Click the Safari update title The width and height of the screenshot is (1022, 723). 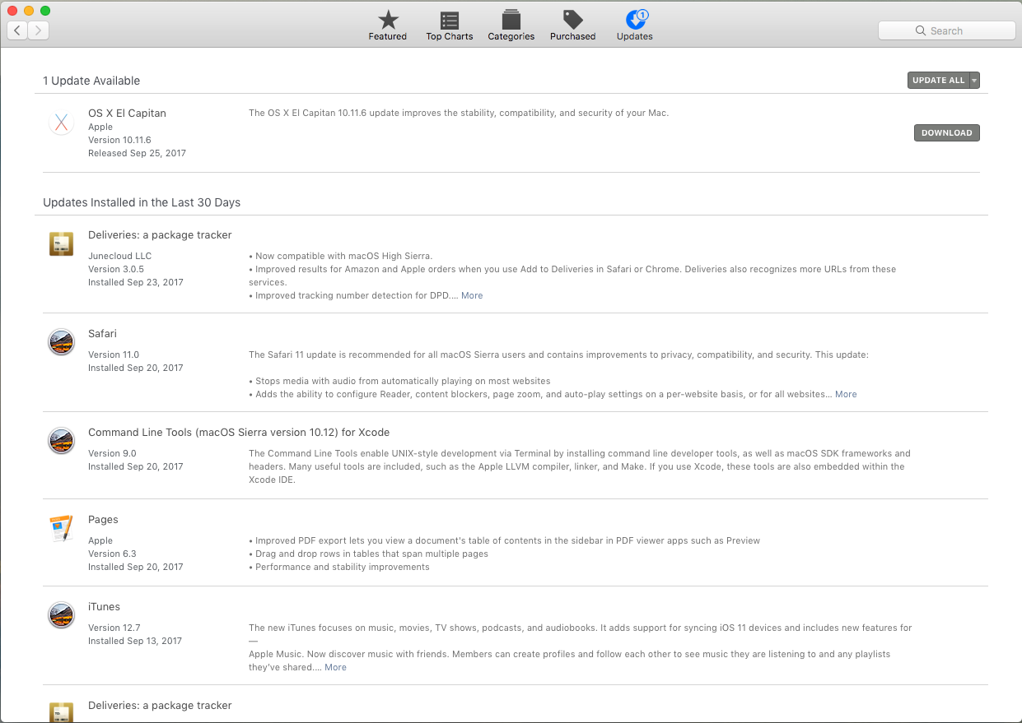pyautogui.click(x=102, y=334)
